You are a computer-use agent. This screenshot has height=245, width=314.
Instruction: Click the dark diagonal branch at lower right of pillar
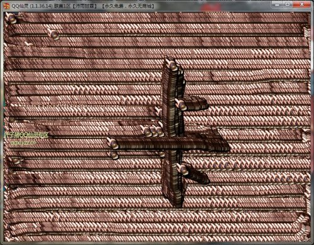[x=198, y=175]
